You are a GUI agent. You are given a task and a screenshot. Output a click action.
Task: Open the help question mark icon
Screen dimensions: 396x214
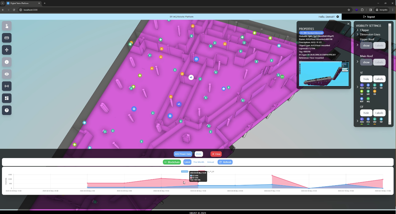7,110
